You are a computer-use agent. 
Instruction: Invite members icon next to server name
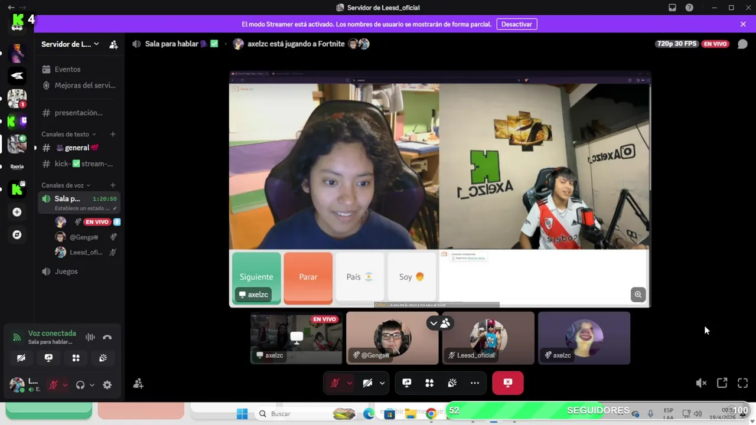tap(113, 44)
